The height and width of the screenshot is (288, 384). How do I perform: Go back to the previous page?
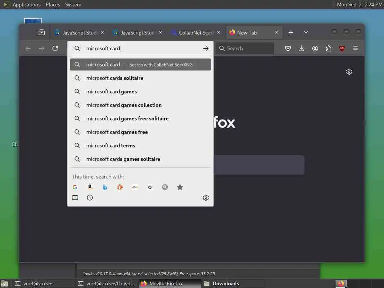tap(28, 48)
